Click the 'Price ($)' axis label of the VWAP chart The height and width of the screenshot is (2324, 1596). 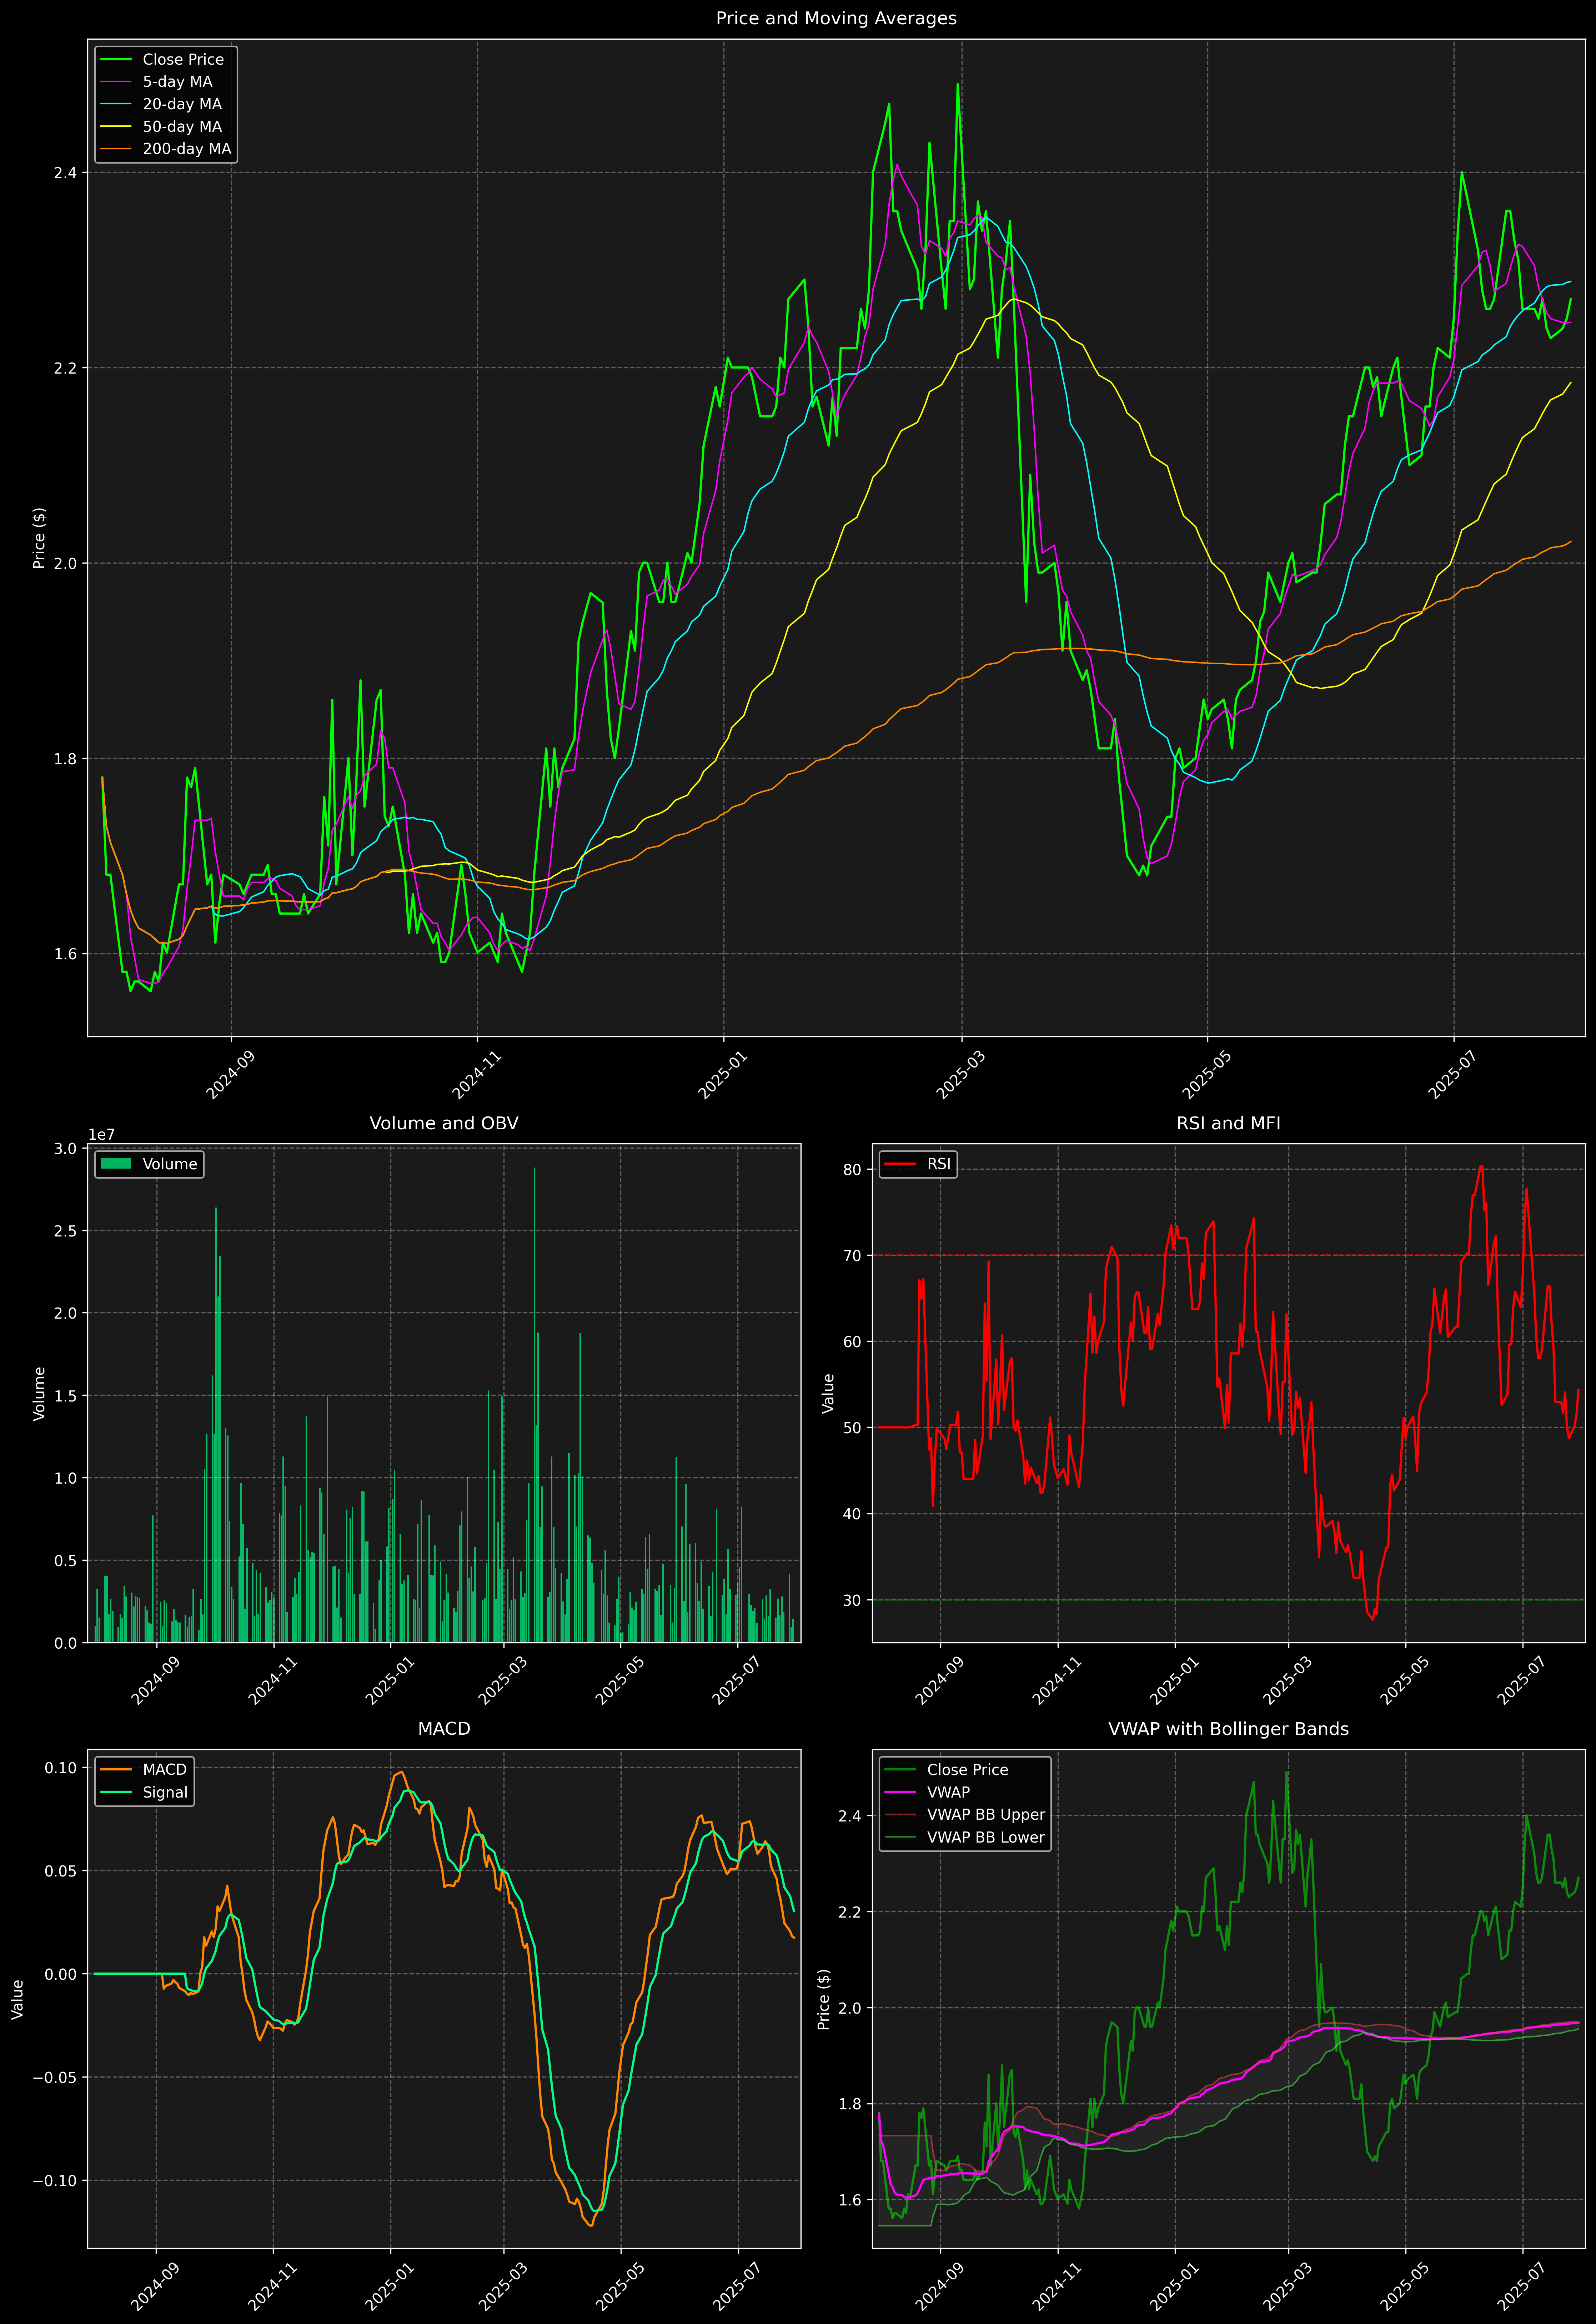[824, 1999]
